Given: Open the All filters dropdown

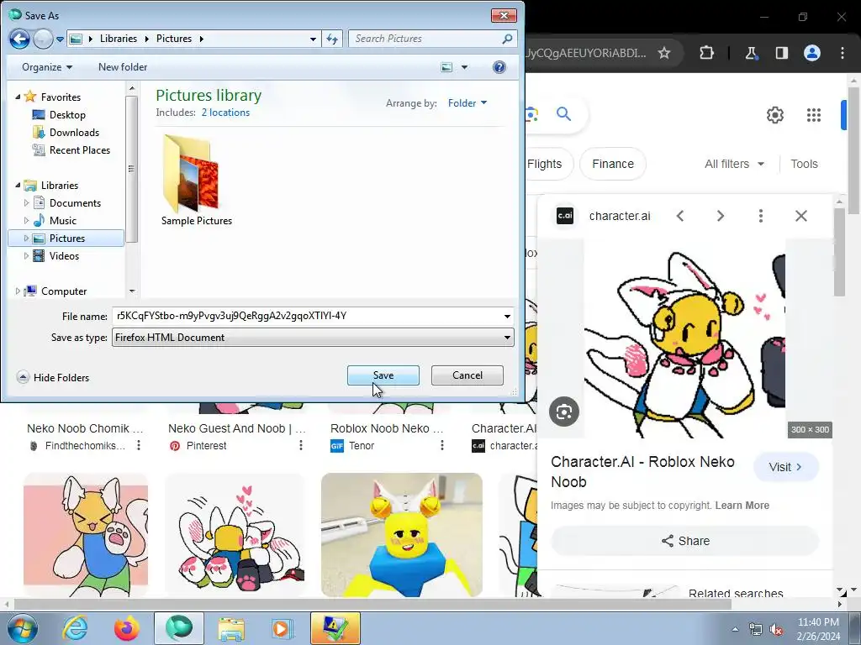Looking at the screenshot, I should (734, 164).
